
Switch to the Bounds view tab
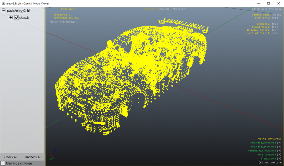pos(164,9)
